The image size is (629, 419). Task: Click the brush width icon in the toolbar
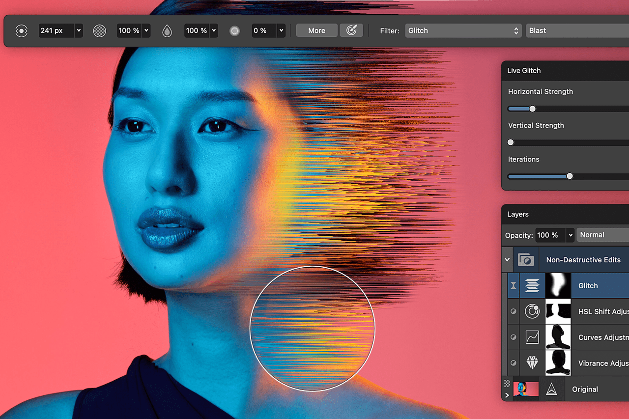22,30
